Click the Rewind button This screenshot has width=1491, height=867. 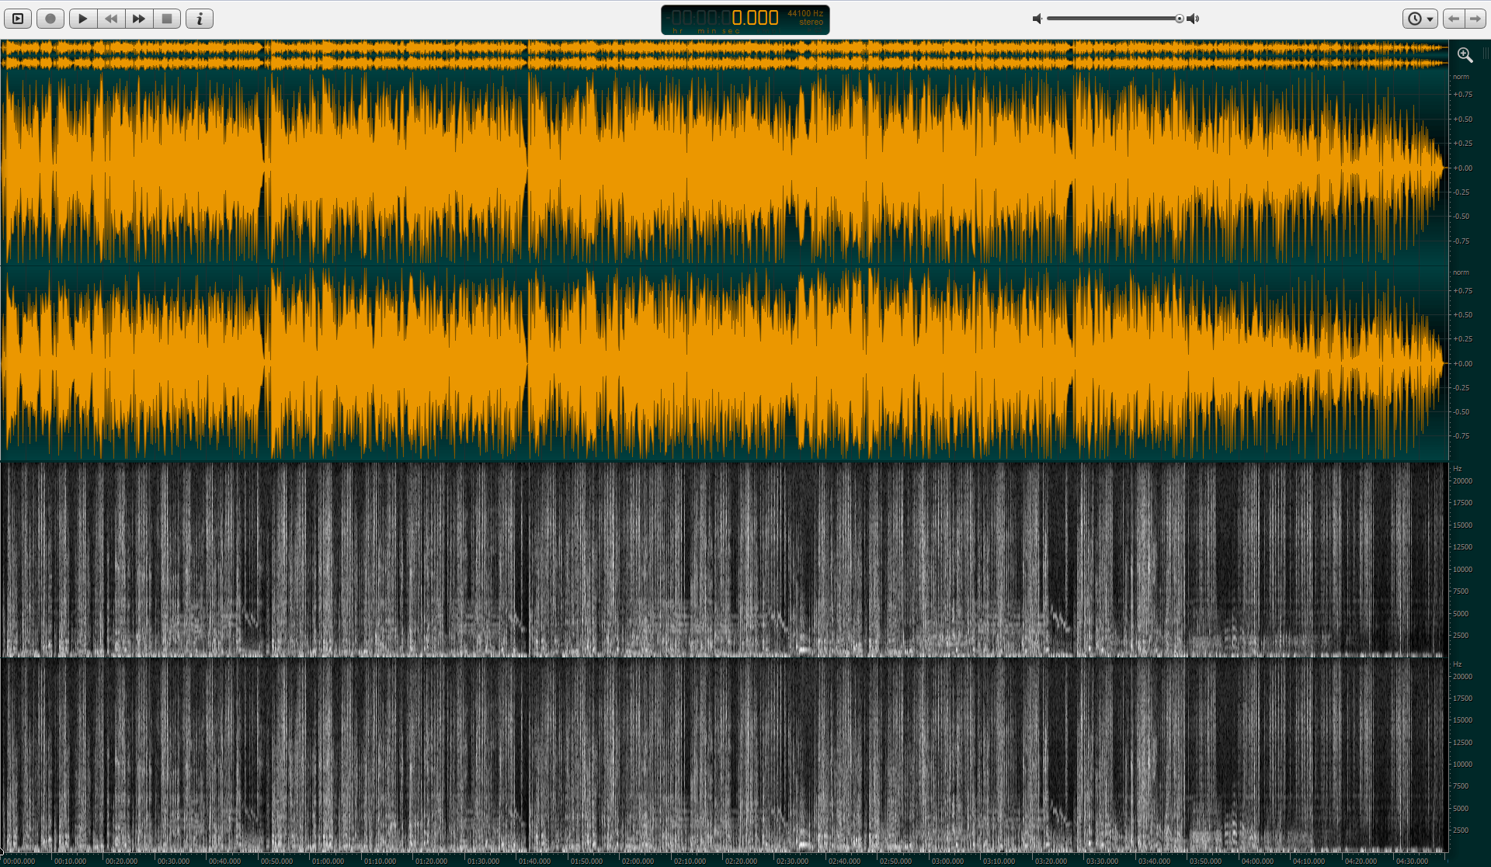click(x=111, y=19)
